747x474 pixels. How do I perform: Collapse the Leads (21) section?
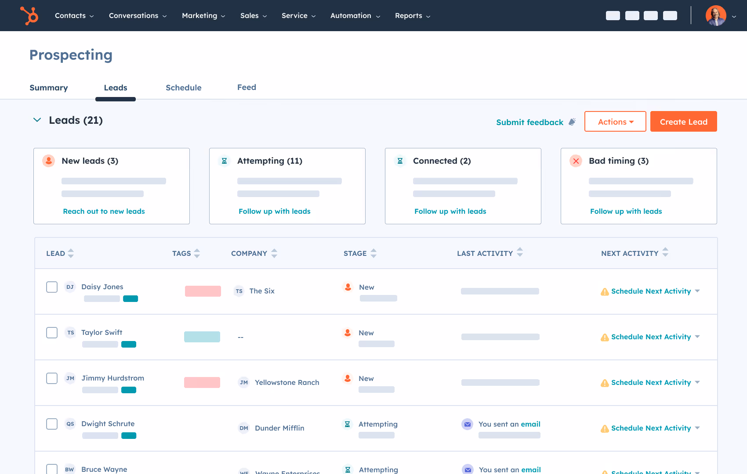point(37,120)
